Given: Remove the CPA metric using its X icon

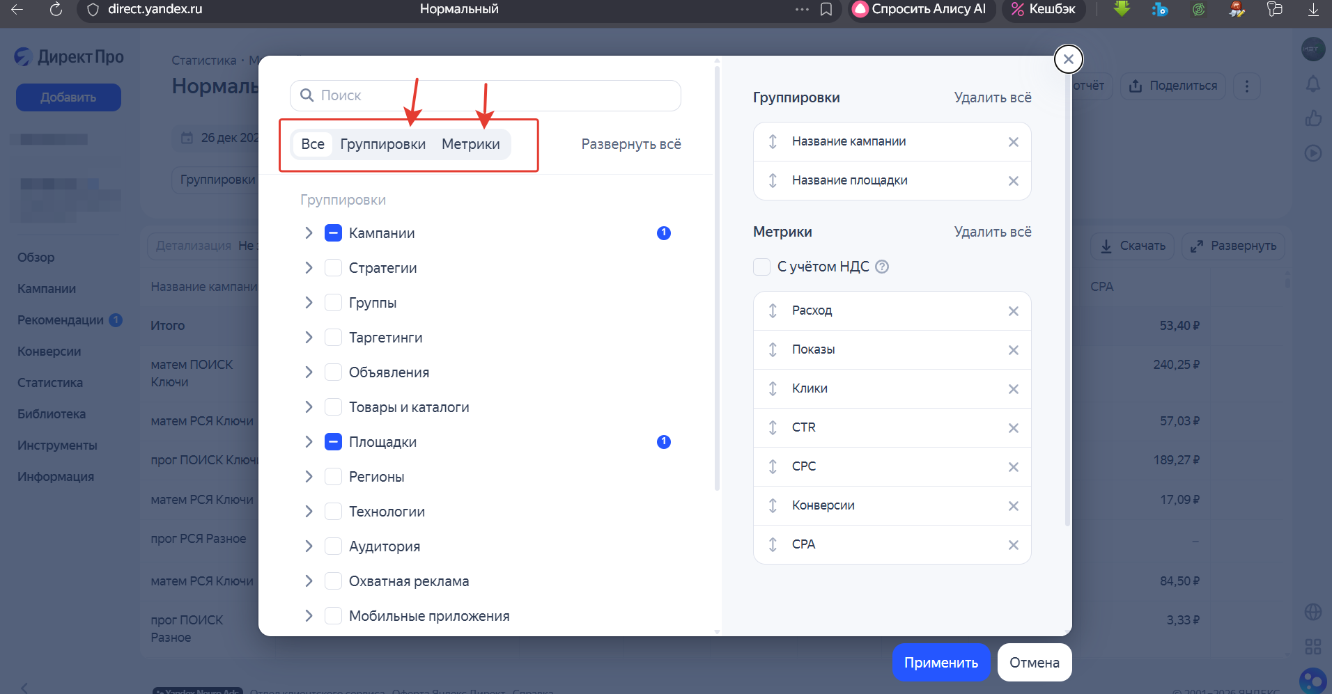Looking at the screenshot, I should [1013, 545].
